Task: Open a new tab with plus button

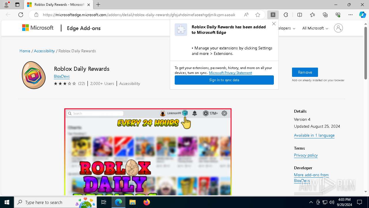Action: tap(98, 5)
